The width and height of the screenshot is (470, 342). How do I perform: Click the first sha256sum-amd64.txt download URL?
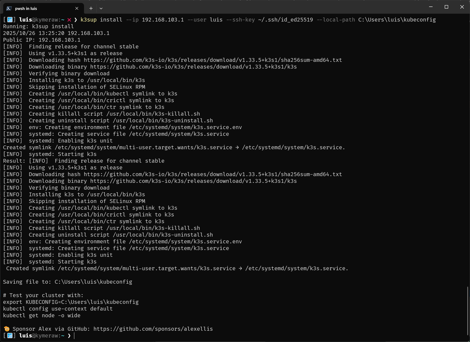coord(213,60)
